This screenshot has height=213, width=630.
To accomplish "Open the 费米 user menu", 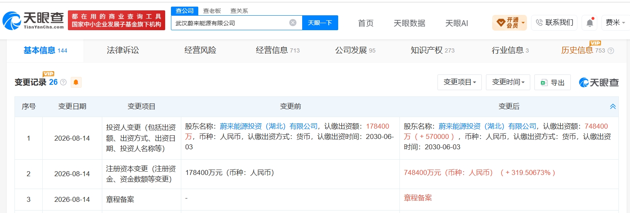I will 616,23.
